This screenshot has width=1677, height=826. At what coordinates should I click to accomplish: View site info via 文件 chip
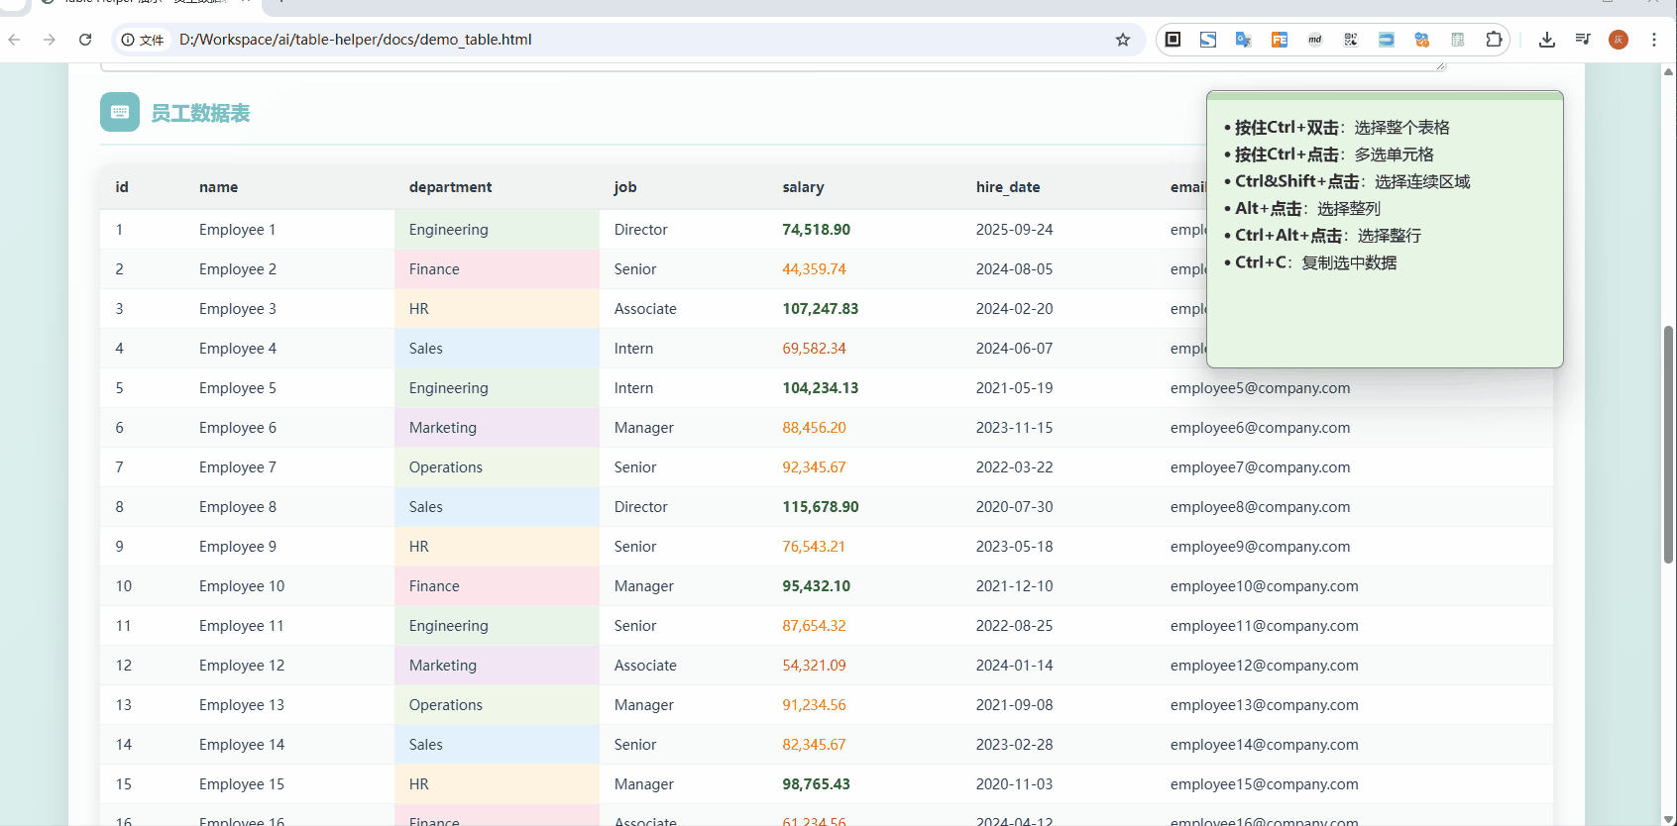click(x=143, y=40)
